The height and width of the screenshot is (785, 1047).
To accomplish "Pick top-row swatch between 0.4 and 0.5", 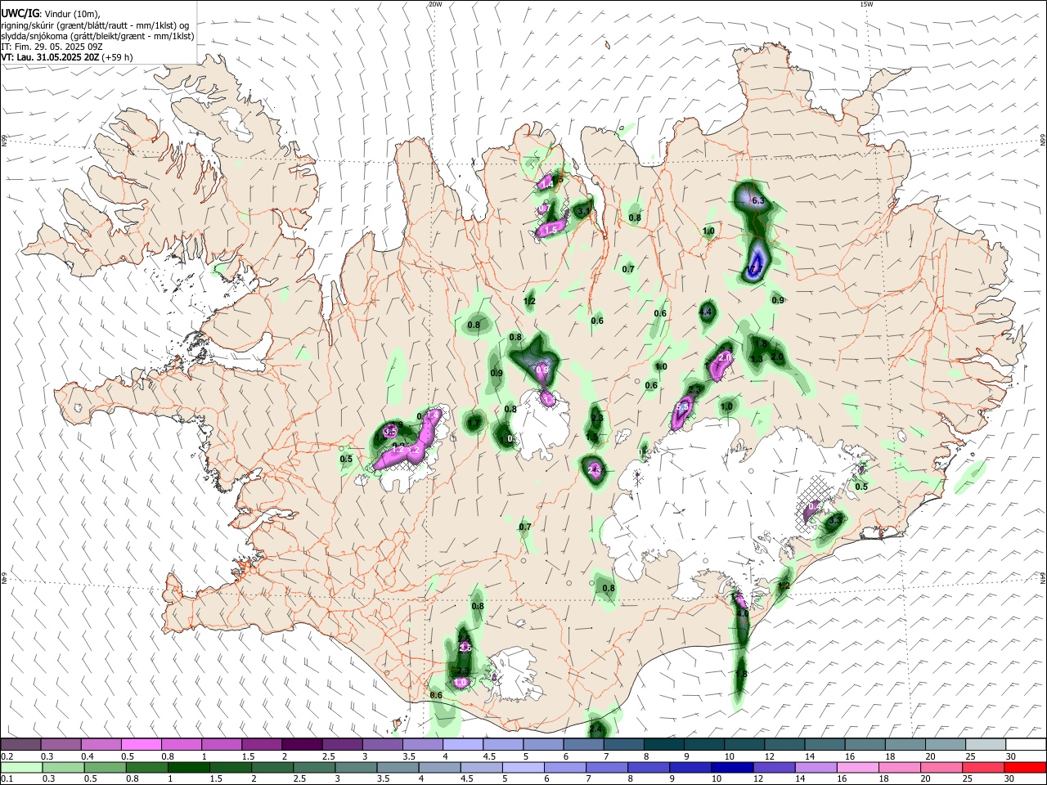I will pyautogui.click(x=101, y=745).
